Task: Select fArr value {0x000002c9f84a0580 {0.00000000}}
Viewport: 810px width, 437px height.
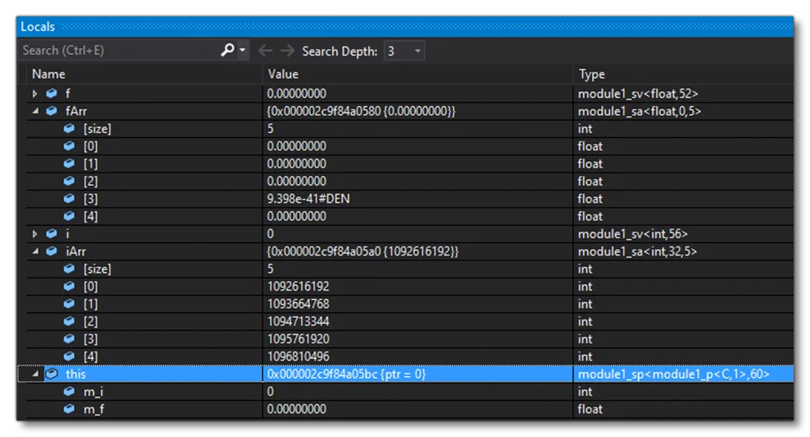Action: click(361, 111)
